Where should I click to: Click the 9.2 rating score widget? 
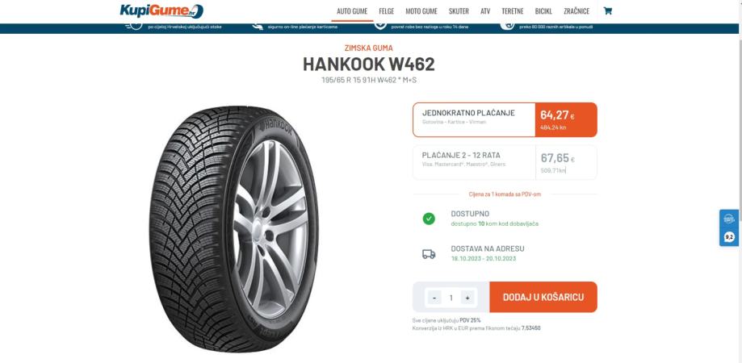pos(729,238)
